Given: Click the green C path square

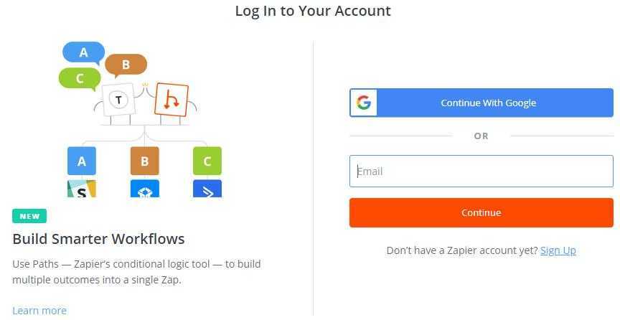Looking at the screenshot, I should pyautogui.click(x=207, y=161).
